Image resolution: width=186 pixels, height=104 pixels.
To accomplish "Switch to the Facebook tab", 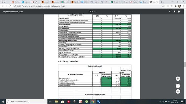I will 85,2.
